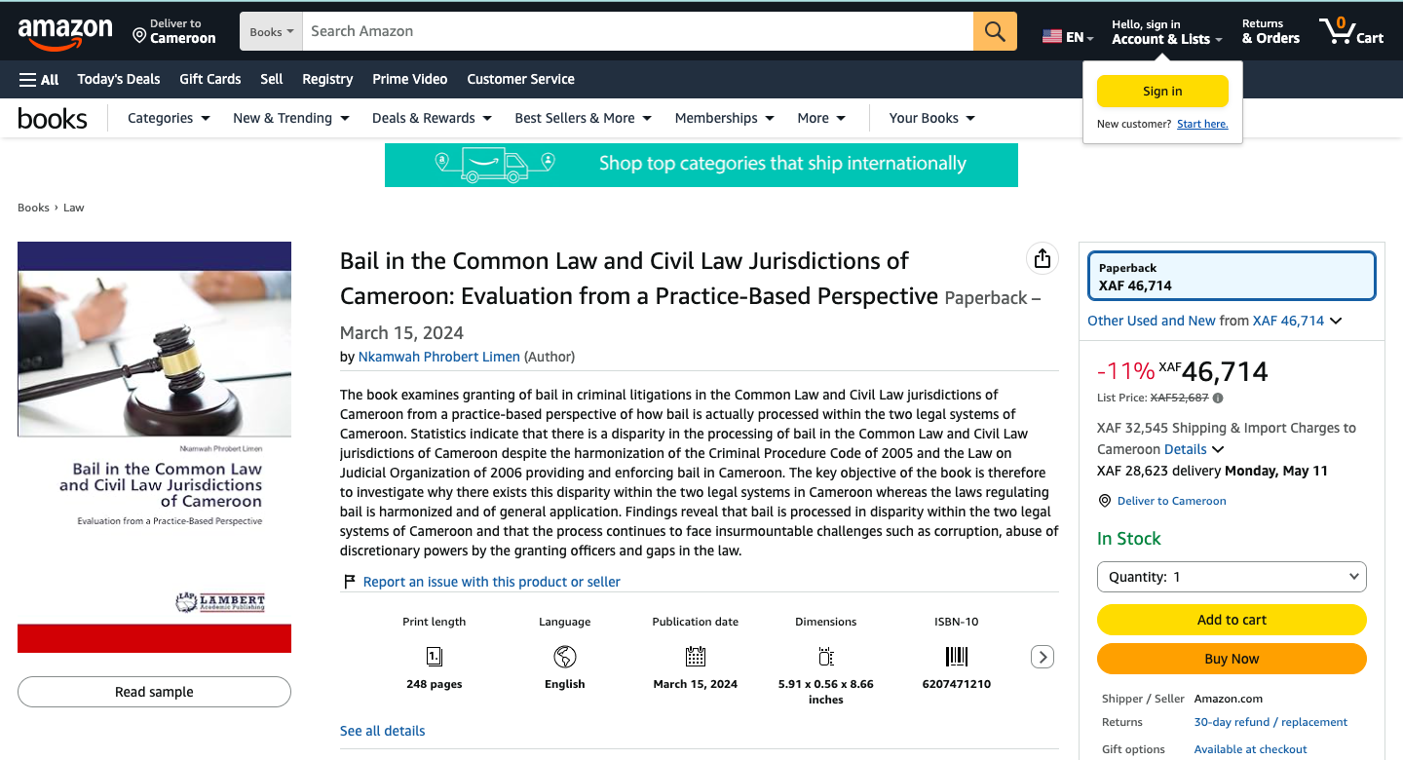Click the next arrow in product details carousel
The height and width of the screenshot is (760, 1403).
[1042, 657]
